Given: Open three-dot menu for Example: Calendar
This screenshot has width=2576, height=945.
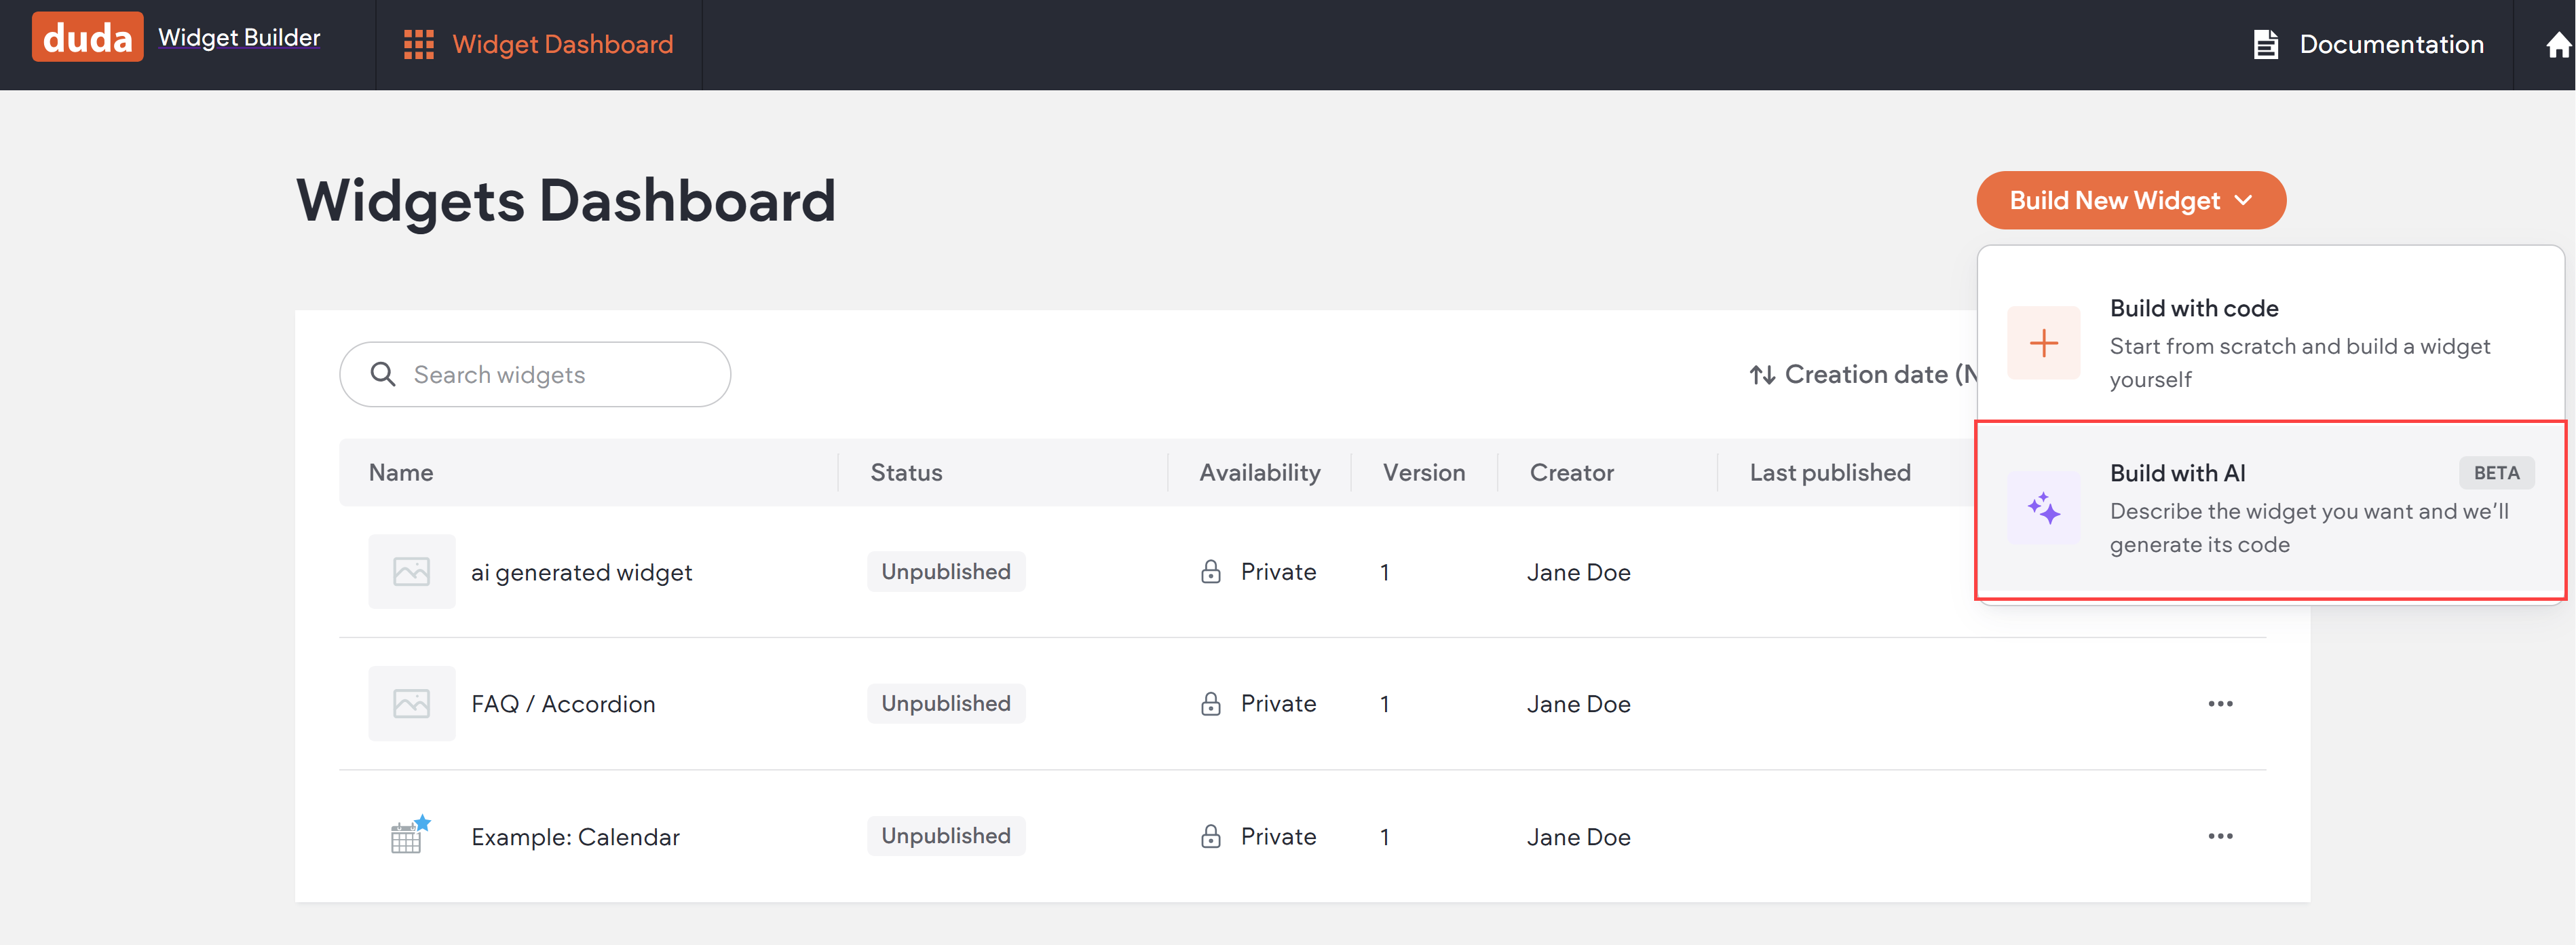Looking at the screenshot, I should (2220, 836).
